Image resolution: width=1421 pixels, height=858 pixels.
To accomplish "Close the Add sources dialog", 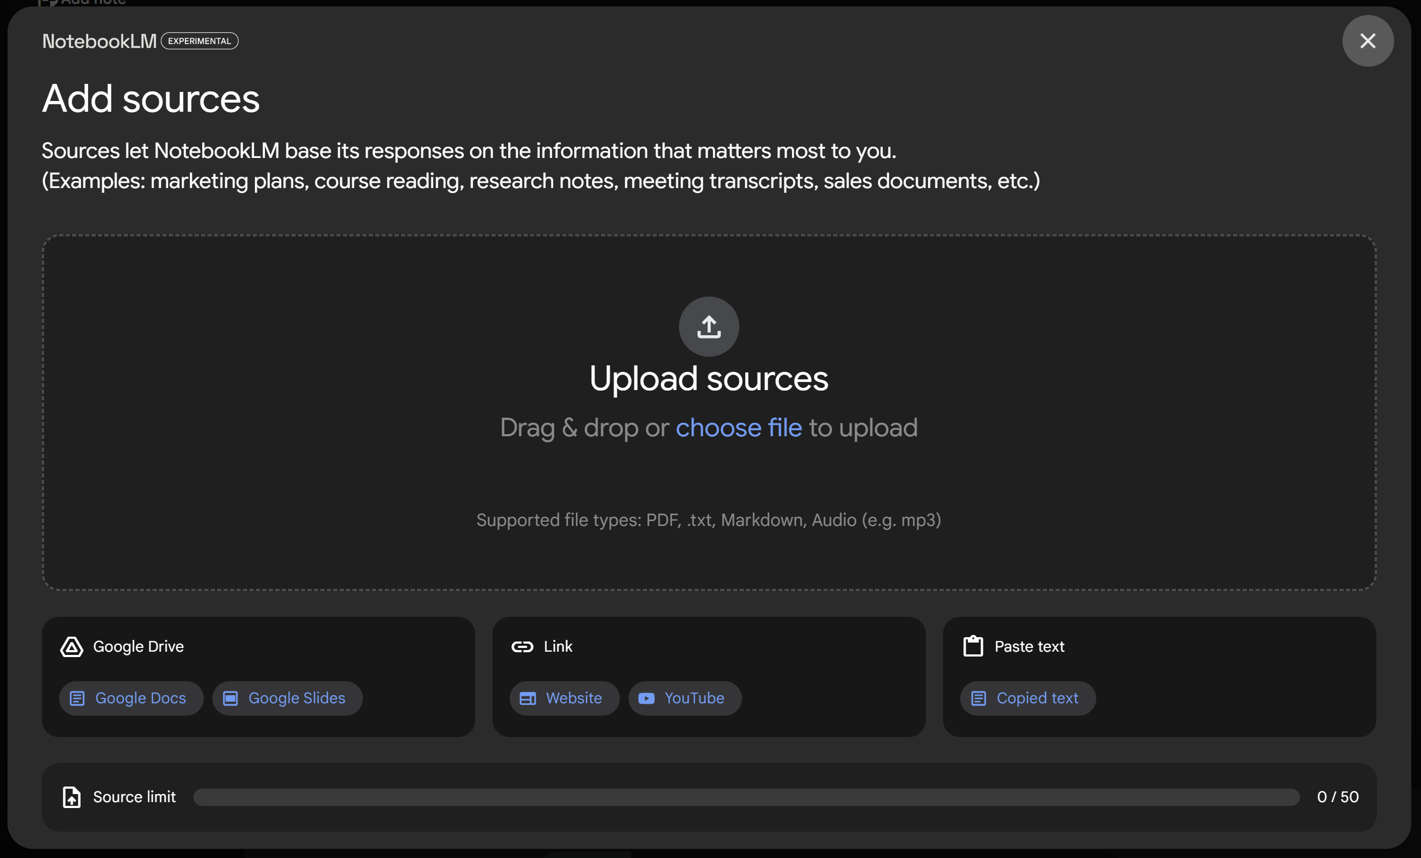I will click(1367, 41).
